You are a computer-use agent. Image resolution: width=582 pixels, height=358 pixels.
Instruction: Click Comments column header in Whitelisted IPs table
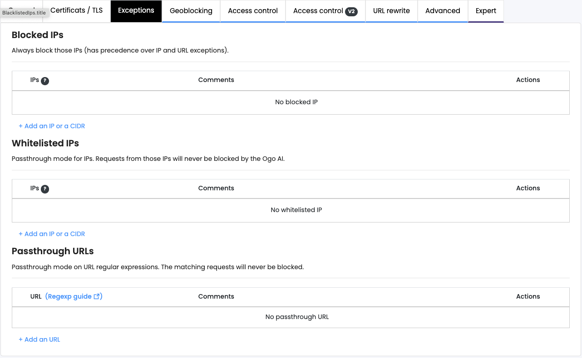(216, 188)
